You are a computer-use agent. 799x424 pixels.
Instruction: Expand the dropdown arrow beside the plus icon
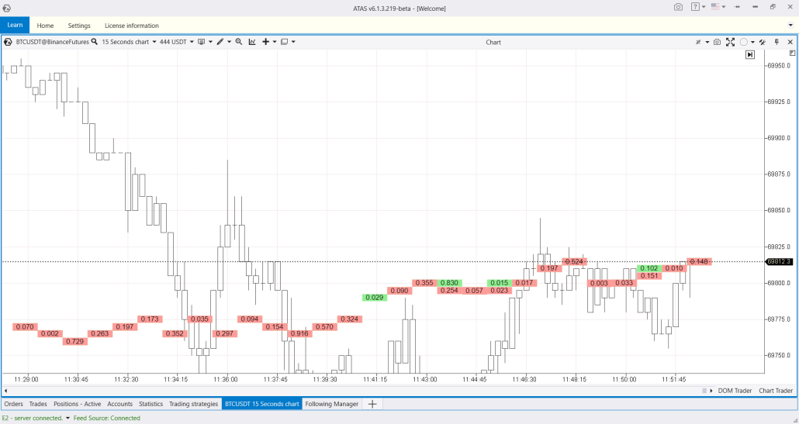pyautogui.click(x=275, y=42)
